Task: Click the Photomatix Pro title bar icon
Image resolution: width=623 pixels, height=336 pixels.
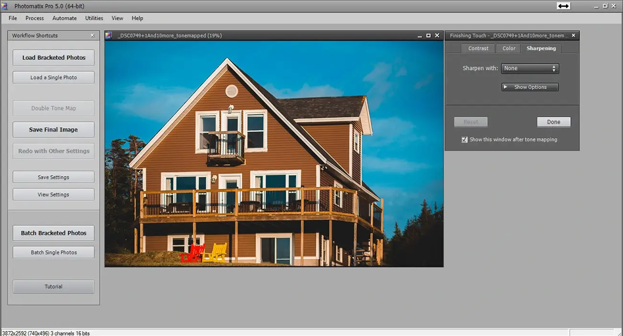Action: coord(5,6)
